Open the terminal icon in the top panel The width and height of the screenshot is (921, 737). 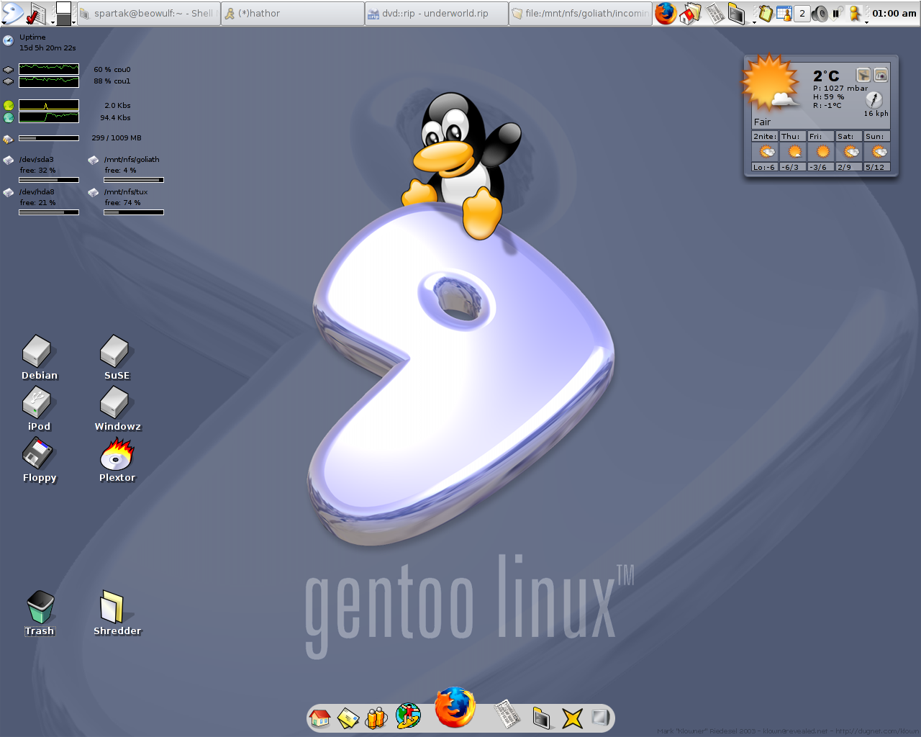pyautogui.click(x=736, y=14)
